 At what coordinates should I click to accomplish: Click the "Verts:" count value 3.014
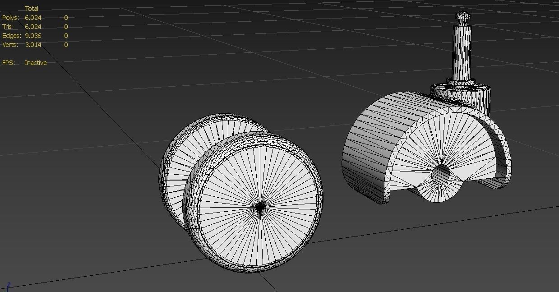coord(33,45)
